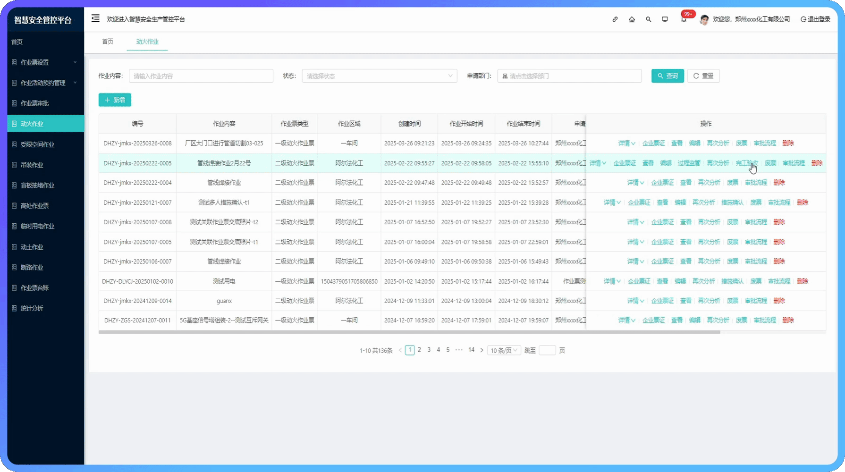The width and height of the screenshot is (845, 472).
Task: Open the 10条/页 page size dropdown
Action: pos(504,350)
